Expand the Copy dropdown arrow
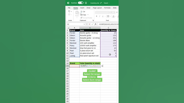 pyautogui.click(x=88, y=15)
